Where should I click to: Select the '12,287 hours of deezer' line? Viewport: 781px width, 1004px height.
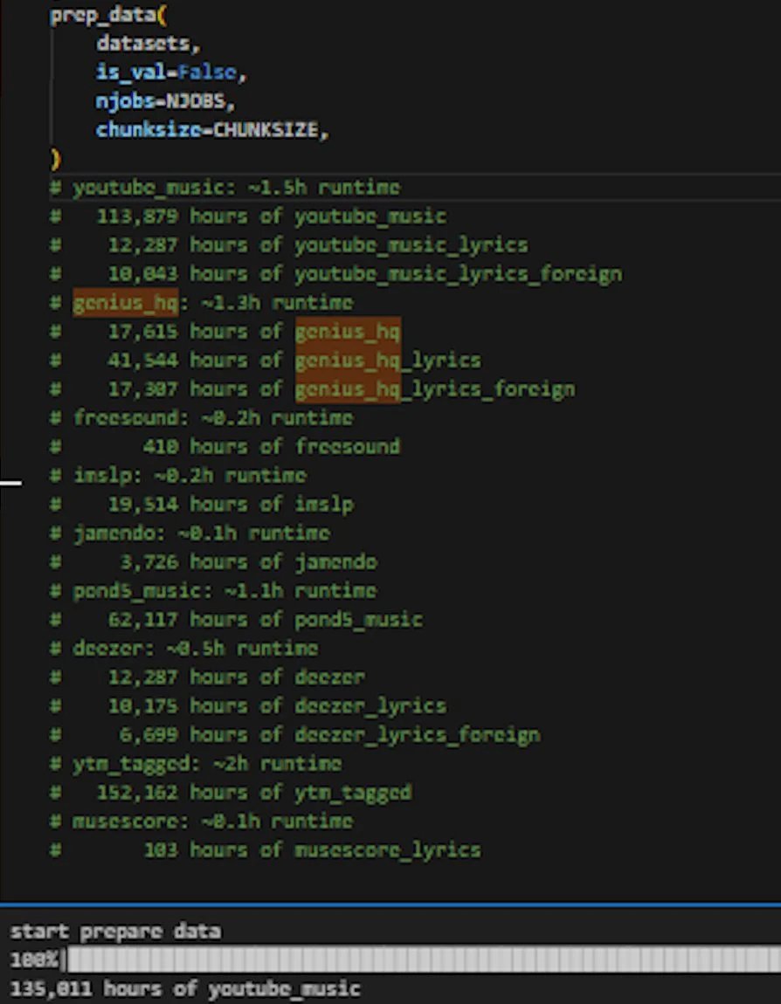coord(208,677)
